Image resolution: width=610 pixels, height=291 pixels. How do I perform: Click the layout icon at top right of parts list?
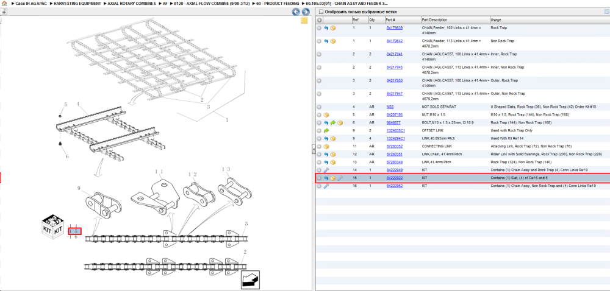click(606, 12)
